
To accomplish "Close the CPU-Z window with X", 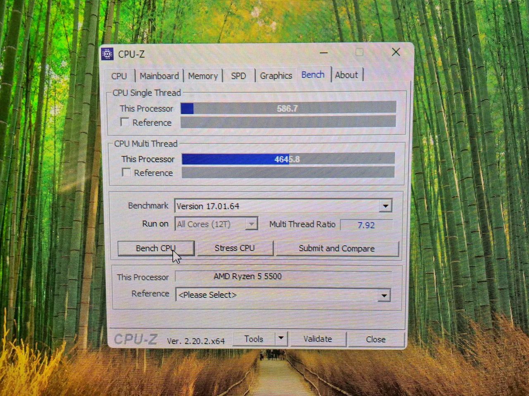I will [x=396, y=52].
